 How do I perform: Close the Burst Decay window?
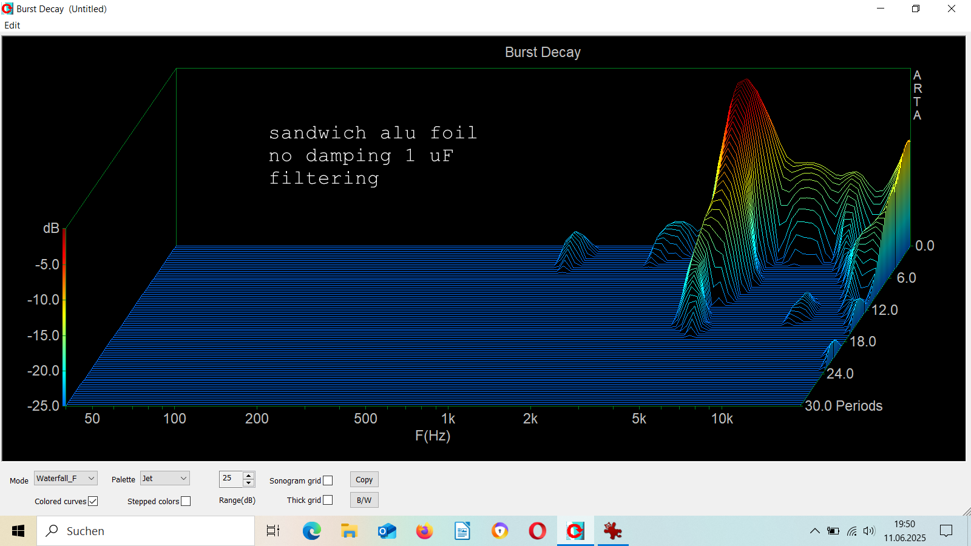tap(952, 8)
